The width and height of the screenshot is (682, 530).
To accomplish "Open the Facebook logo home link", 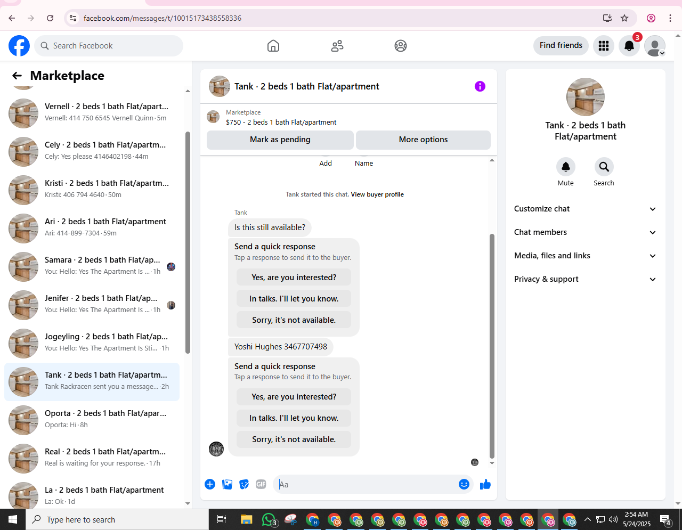I will 19,46.
